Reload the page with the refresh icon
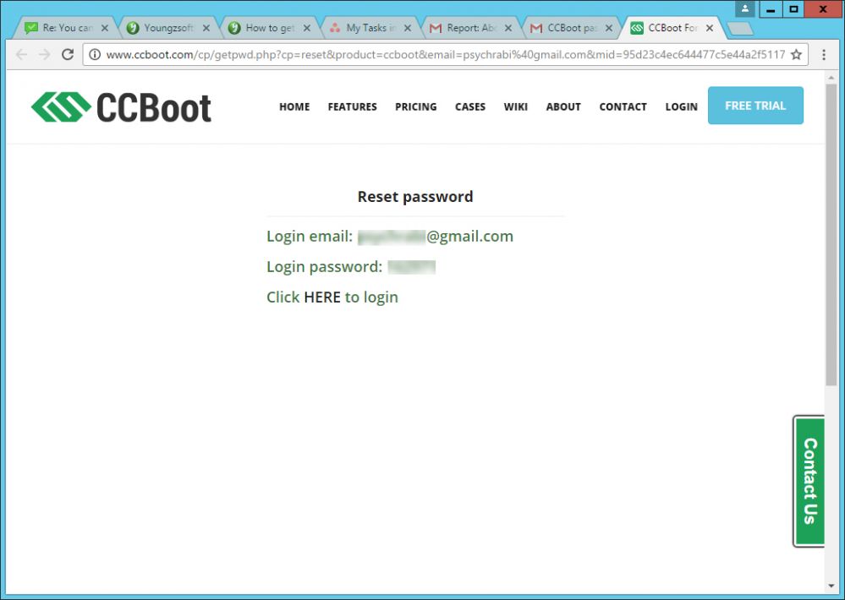Viewport: 845px width, 600px height. [x=68, y=54]
